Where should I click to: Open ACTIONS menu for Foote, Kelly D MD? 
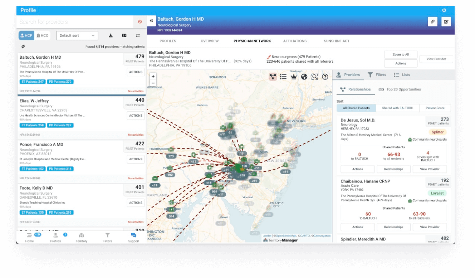(136, 203)
